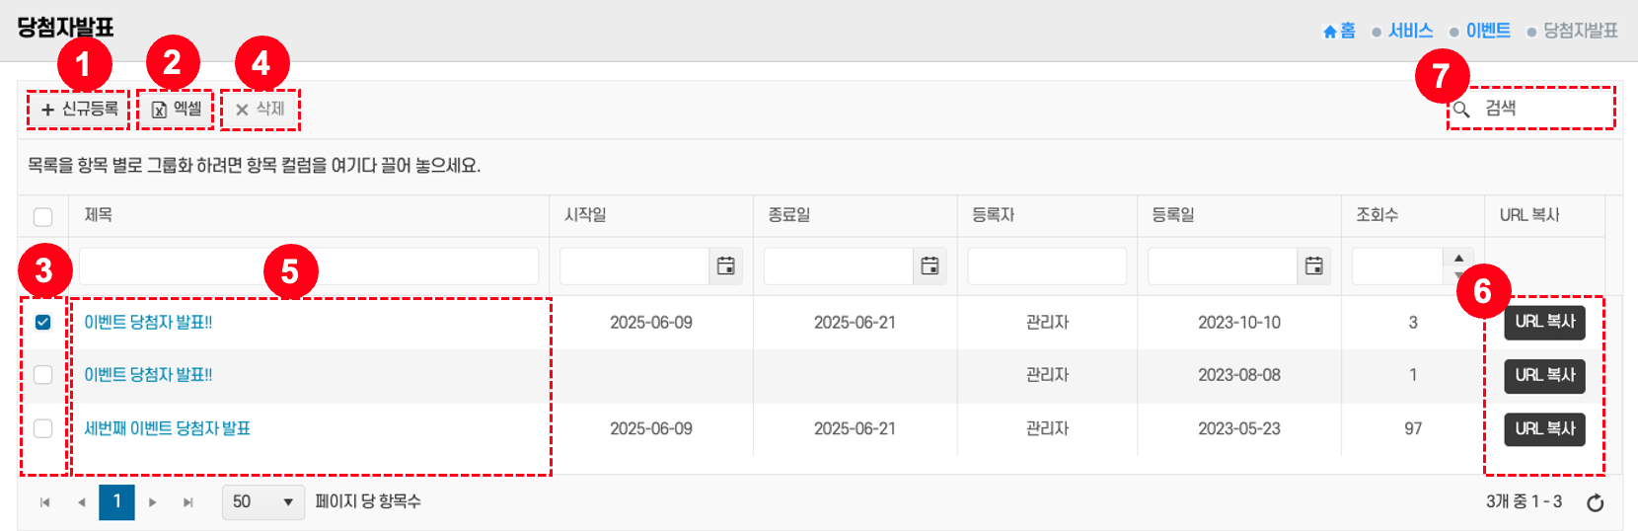Increase the 조회수 filter spinner value
The width and height of the screenshot is (1638, 531).
[1458, 259]
